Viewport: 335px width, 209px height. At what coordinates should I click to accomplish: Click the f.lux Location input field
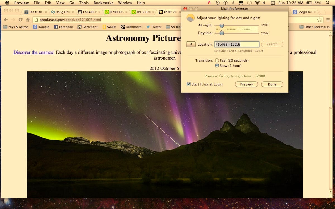point(237,44)
